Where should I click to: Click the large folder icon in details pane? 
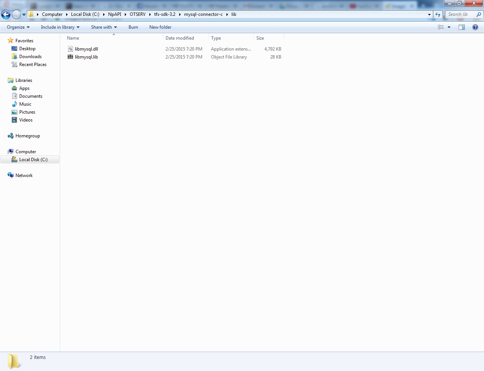click(x=14, y=361)
